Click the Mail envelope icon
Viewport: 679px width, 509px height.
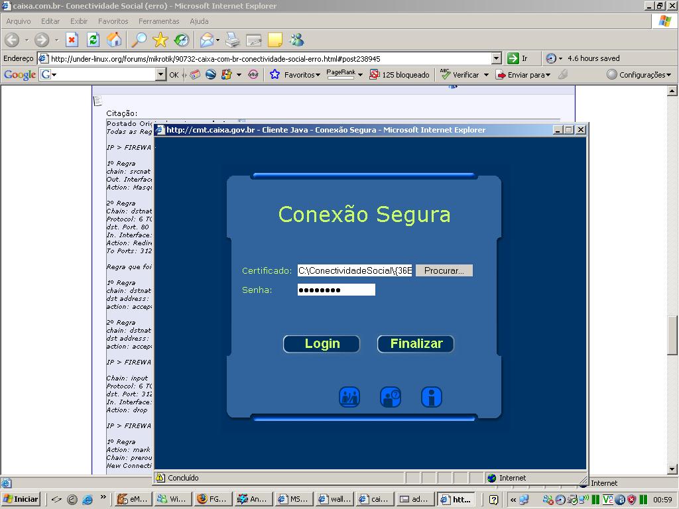[207, 40]
